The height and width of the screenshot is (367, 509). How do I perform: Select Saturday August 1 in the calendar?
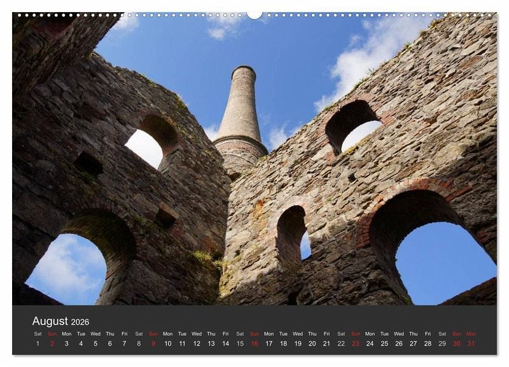[38, 343]
